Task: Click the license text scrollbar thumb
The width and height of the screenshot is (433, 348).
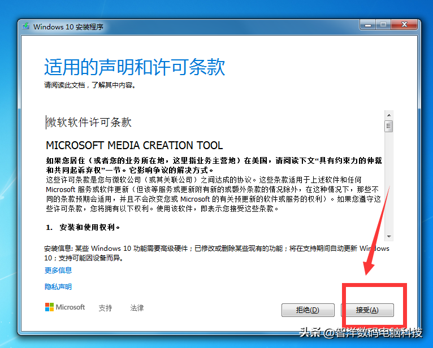Action: click(389, 127)
